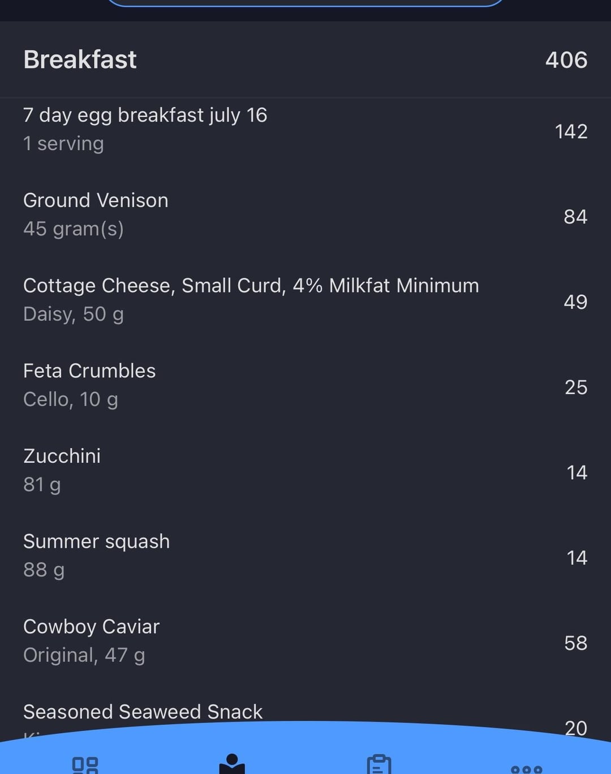Tap the 142 calorie value for egg breakfast
The width and height of the screenshot is (611, 774).
[571, 131]
